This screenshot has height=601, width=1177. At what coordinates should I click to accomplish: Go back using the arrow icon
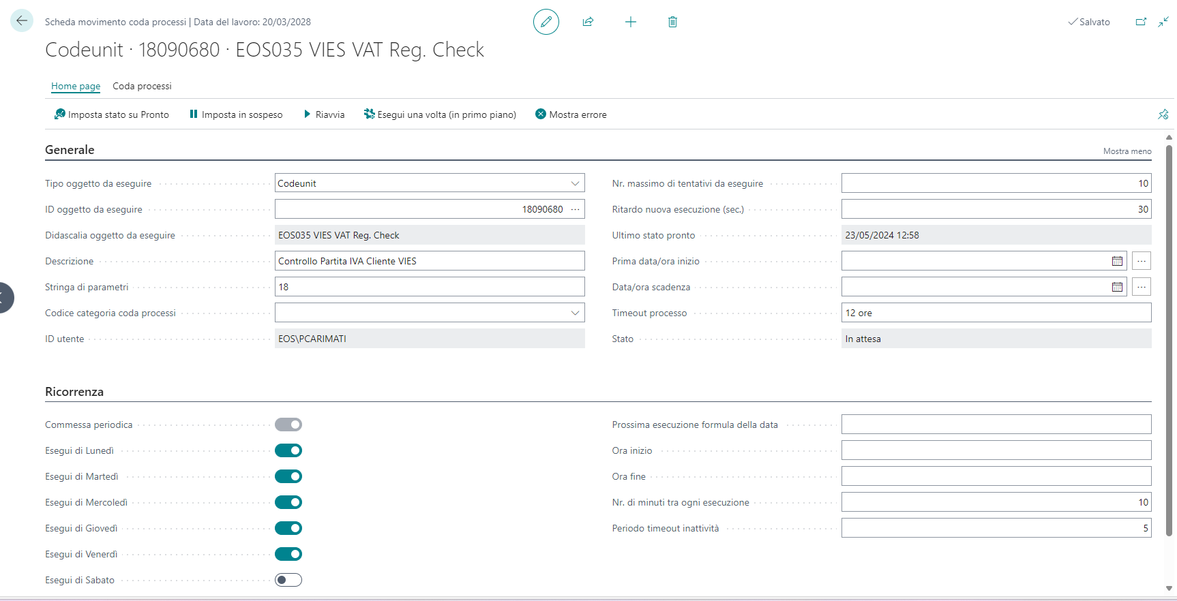22,21
